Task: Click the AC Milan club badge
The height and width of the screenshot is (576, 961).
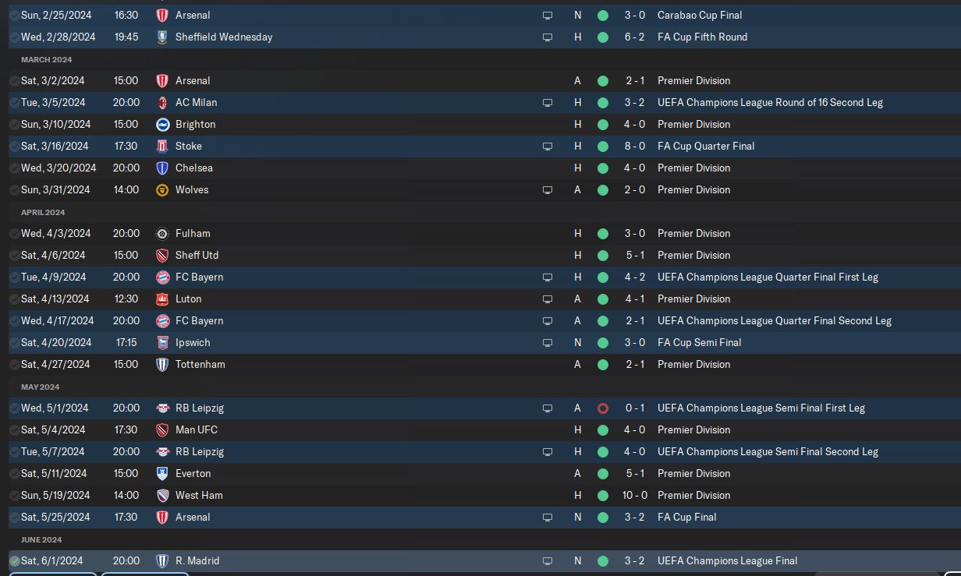Action: click(162, 102)
